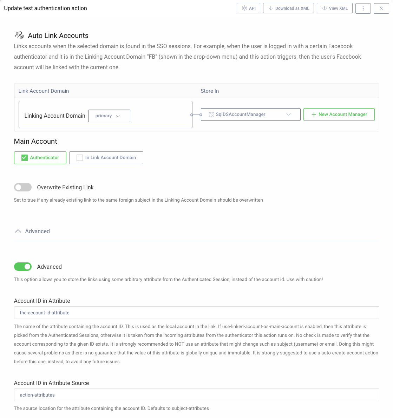Click the plus icon inside New Account Manager
The height and width of the screenshot is (418, 393).
coord(314,114)
